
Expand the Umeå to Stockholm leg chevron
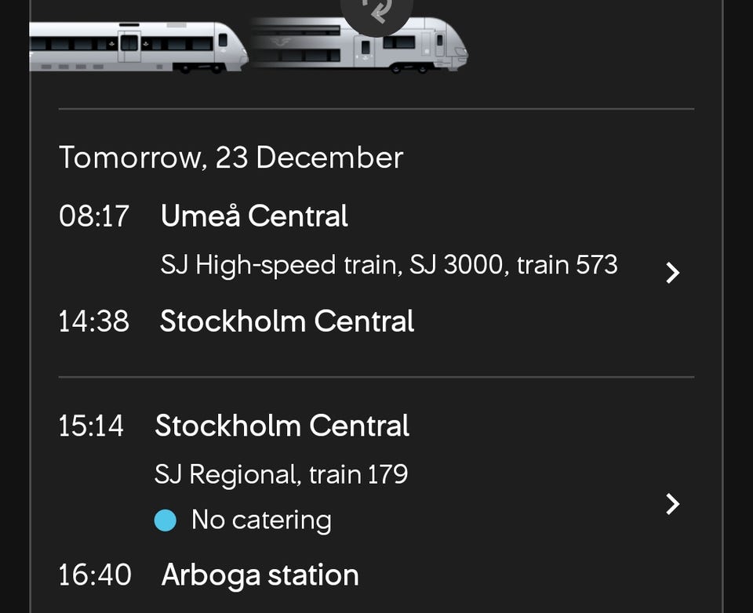[672, 272]
